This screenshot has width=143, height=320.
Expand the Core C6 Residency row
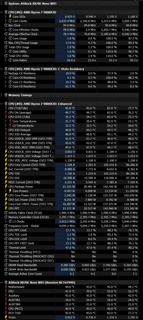[6, 86]
